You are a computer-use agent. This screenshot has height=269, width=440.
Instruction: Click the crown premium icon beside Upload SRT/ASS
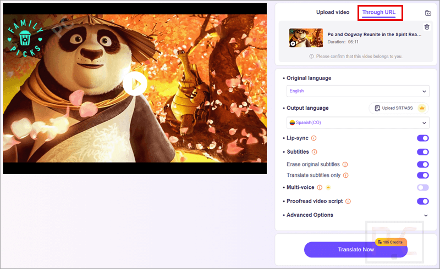pyautogui.click(x=422, y=108)
